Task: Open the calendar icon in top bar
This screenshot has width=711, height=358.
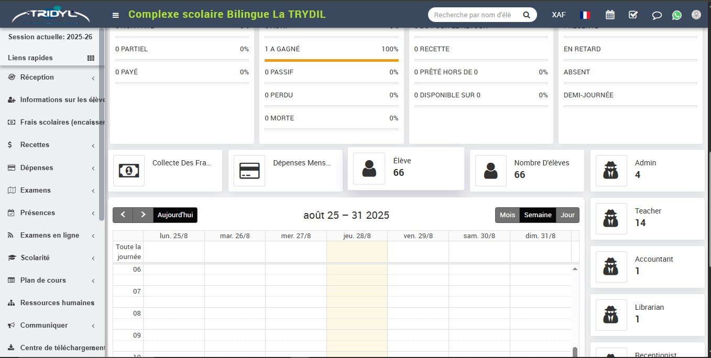Action: [610, 15]
